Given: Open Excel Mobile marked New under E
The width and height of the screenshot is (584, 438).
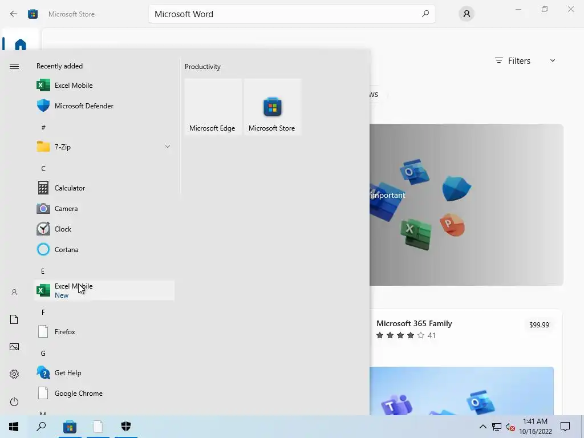Looking at the screenshot, I should (104, 290).
